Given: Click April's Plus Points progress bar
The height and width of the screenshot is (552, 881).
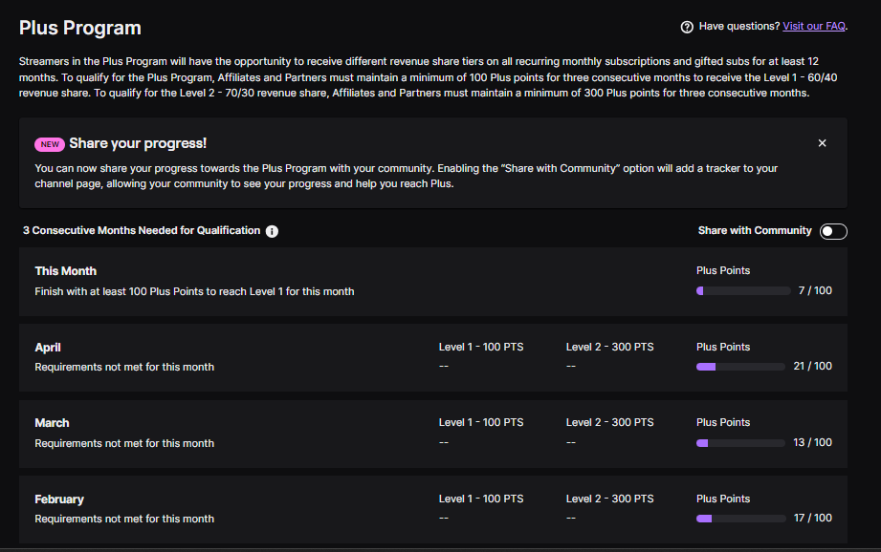Looking at the screenshot, I should pos(740,367).
